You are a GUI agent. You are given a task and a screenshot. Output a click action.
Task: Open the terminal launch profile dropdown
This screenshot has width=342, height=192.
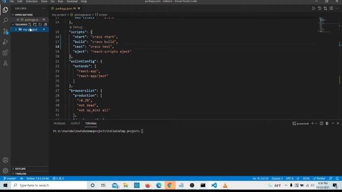coord(316,123)
